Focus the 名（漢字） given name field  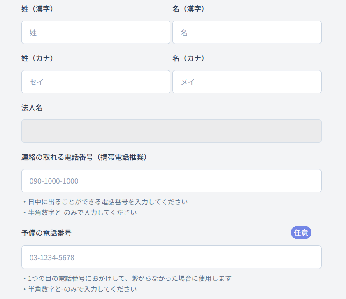click(247, 33)
